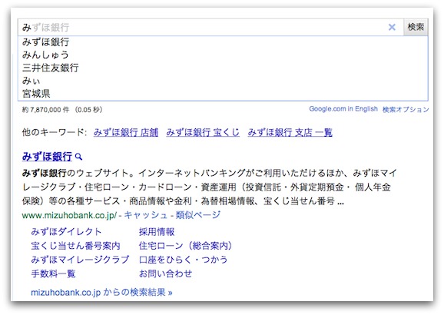Click keyword みずほ銀行 支店 一覧

tap(290, 132)
